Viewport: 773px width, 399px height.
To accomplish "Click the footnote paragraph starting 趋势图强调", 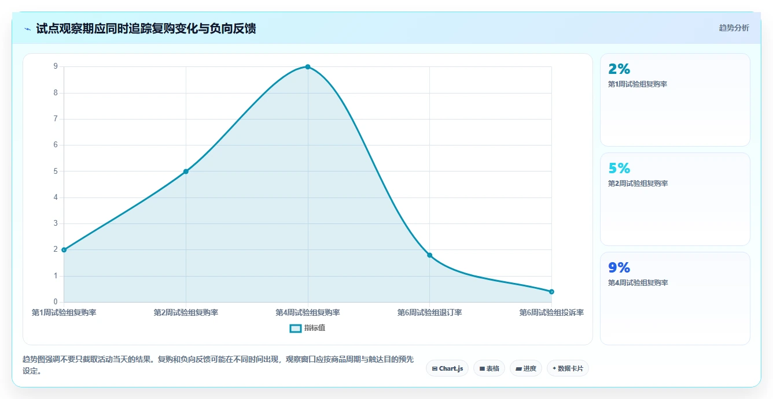I will tap(218, 365).
